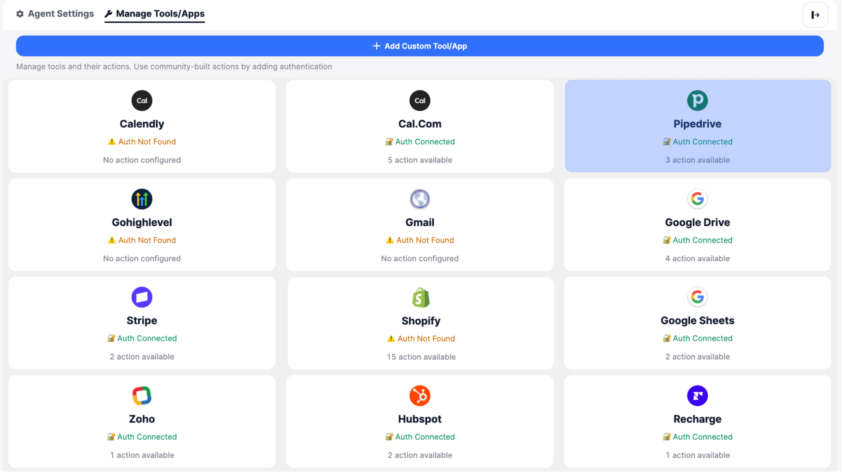
Task: Click the Gmail globe icon
Action: click(x=419, y=199)
